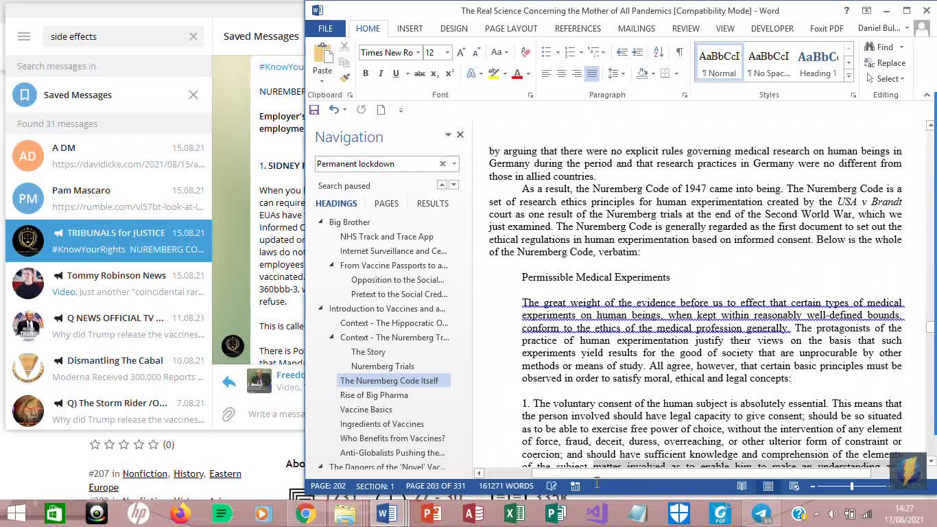
Task: Toggle Show/Hide paragraph marks
Action: tap(679, 53)
